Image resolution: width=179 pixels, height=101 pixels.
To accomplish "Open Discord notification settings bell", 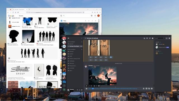I will 147,38.
